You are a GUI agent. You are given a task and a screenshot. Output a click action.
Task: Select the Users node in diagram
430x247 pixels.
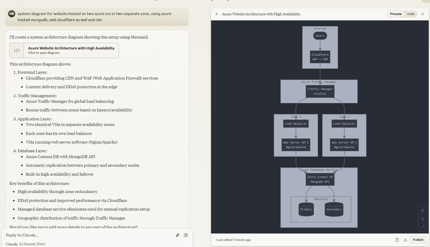[x=320, y=36]
